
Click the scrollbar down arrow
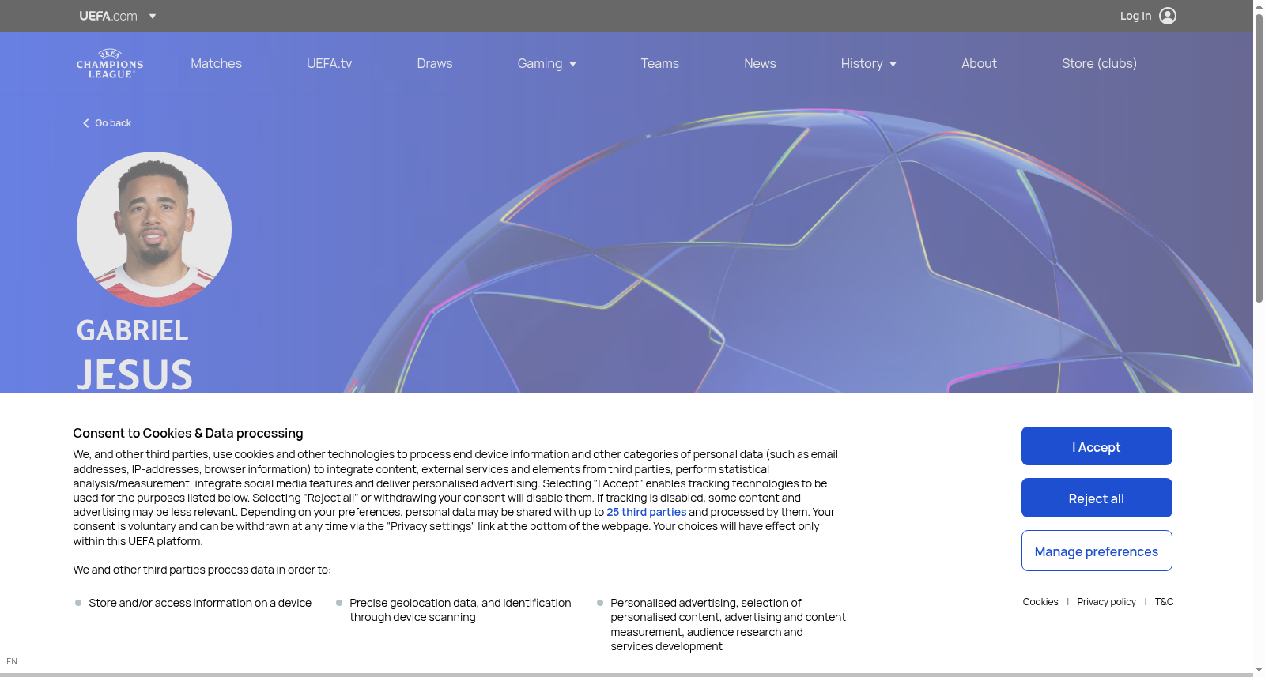(1259, 670)
